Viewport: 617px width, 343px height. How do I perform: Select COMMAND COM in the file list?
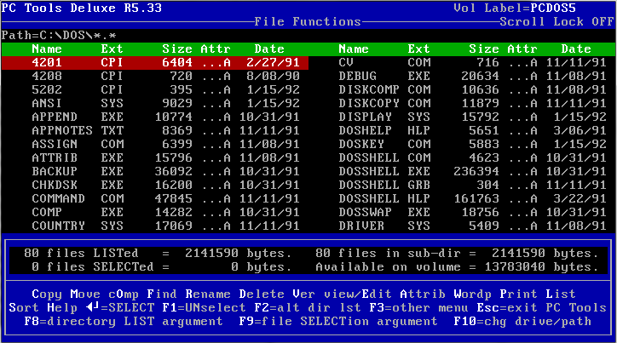[x=155, y=198]
